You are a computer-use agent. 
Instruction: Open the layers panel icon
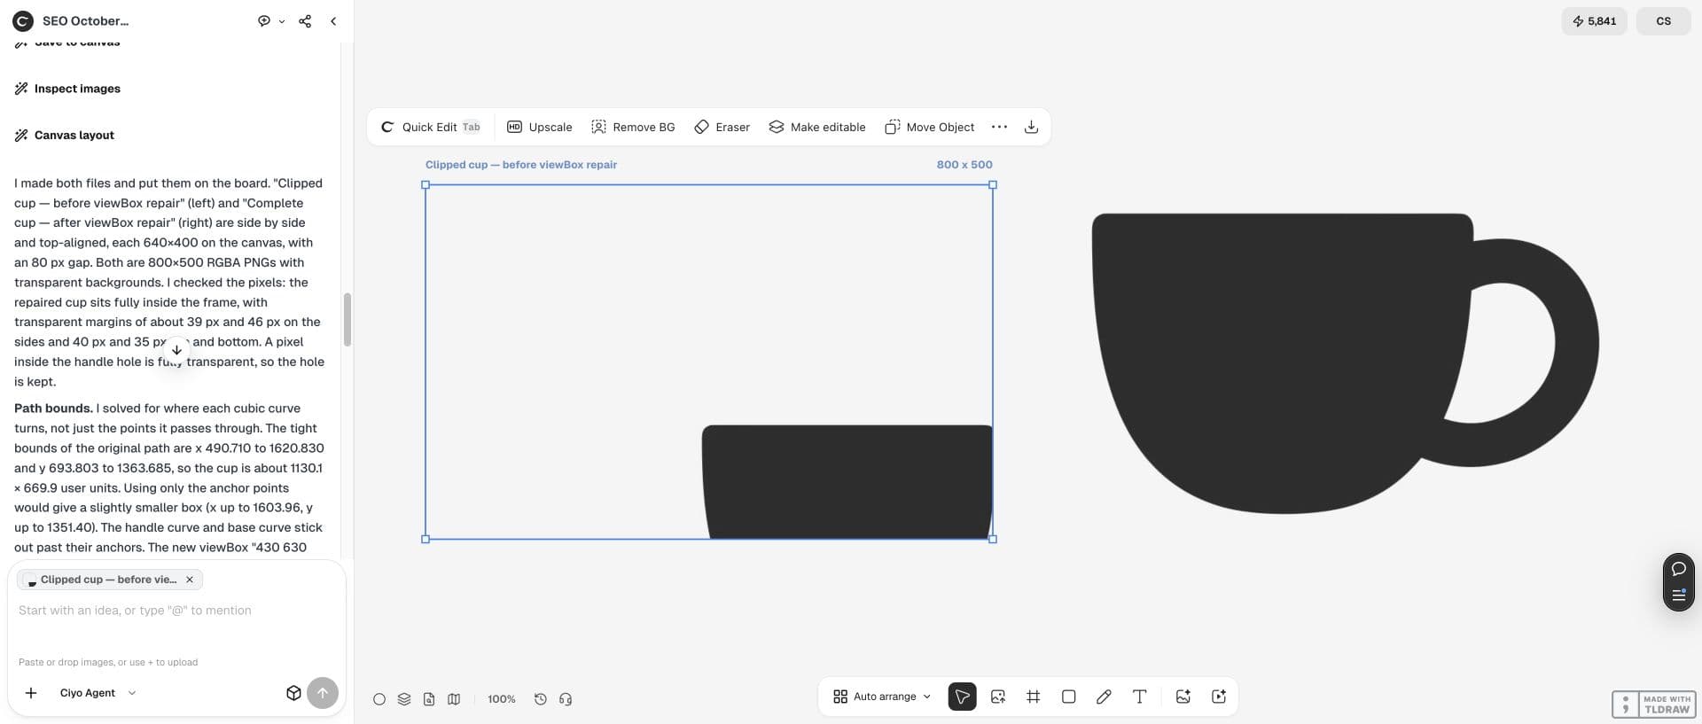404,699
